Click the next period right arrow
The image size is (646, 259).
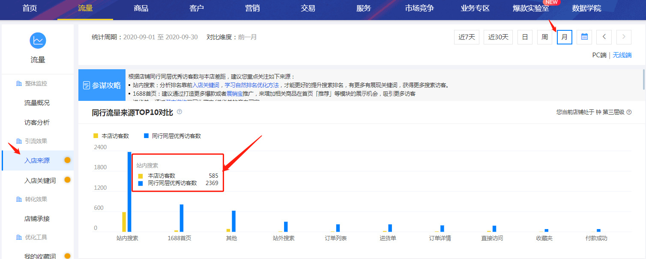click(624, 37)
